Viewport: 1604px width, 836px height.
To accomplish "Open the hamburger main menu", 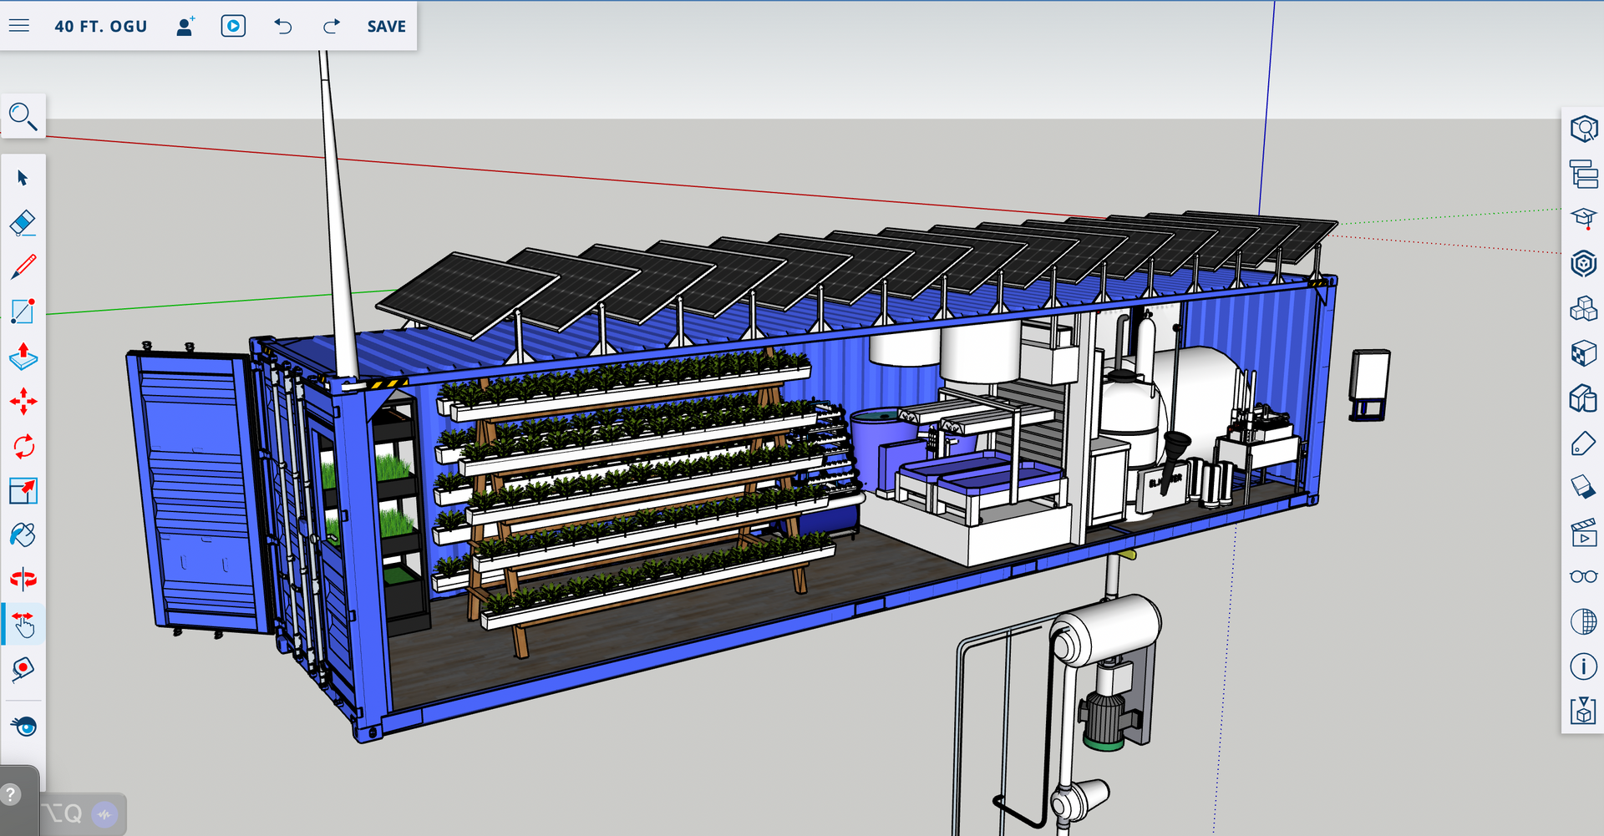I will [19, 26].
